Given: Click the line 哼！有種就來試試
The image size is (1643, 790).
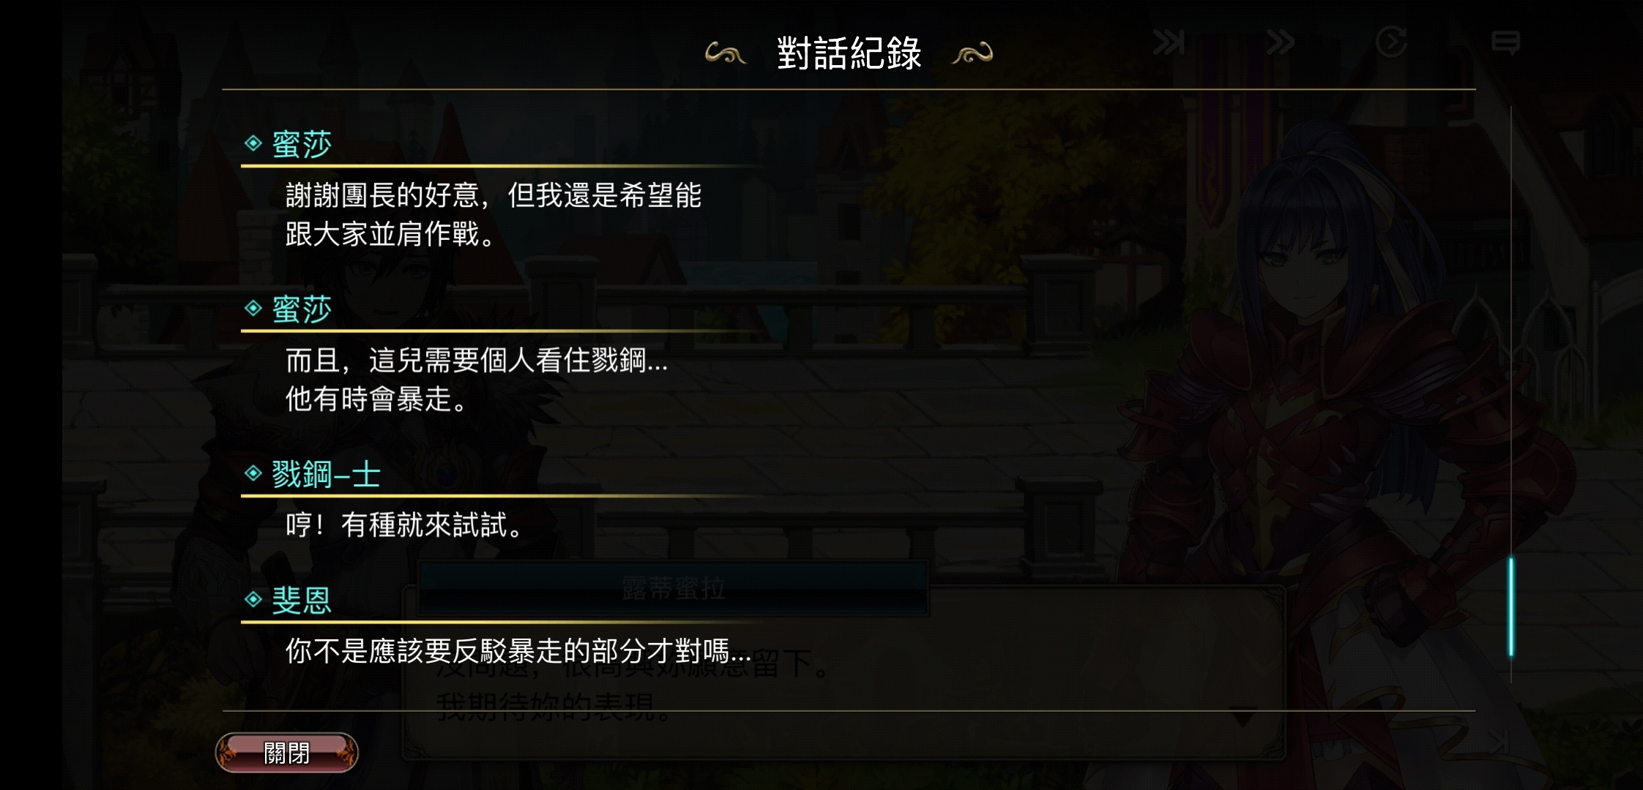Looking at the screenshot, I should click(403, 525).
